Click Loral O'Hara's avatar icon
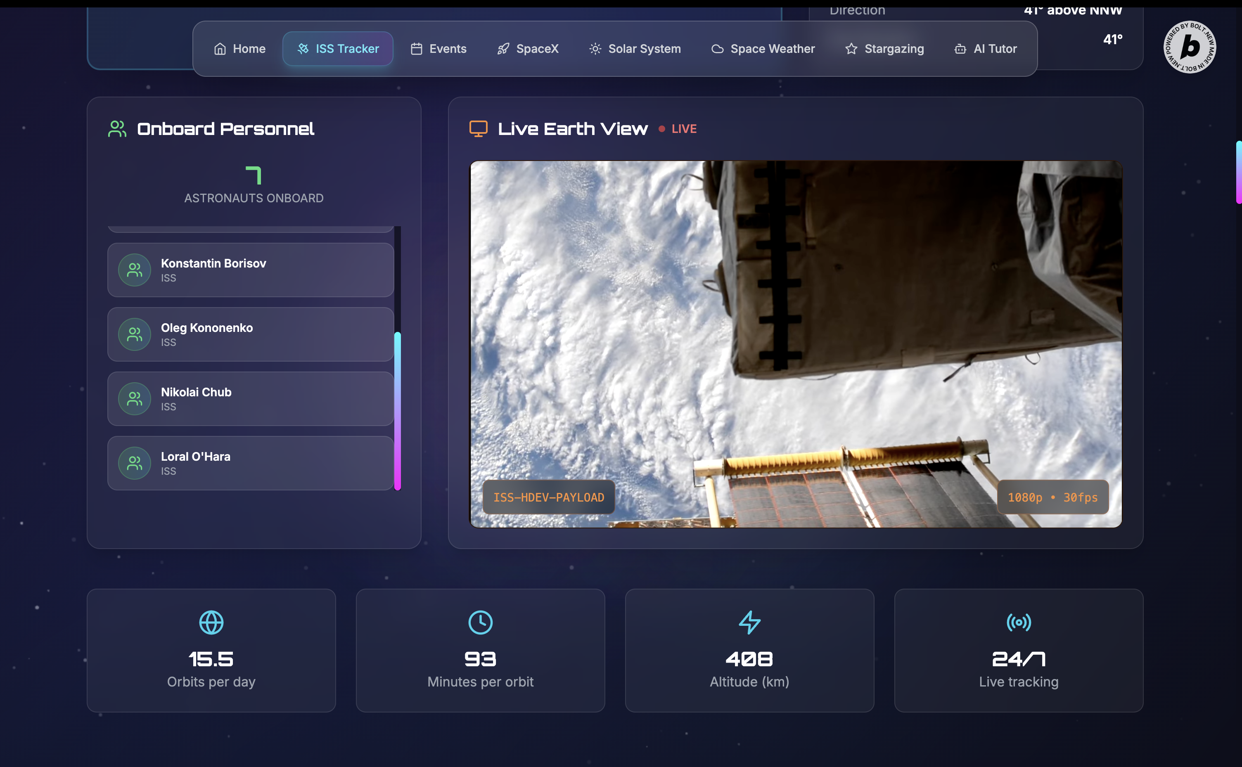Viewport: 1242px width, 767px height. click(x=135, y=463)
